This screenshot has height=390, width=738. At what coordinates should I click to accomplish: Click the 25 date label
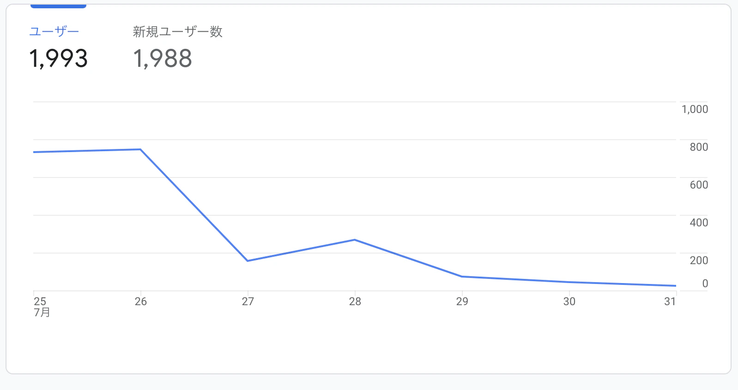(x=40, y=301)
